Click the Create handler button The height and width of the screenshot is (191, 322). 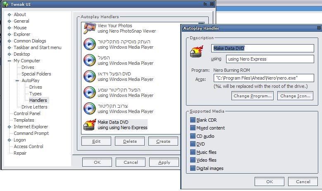pyautogui.click(x=163, y=141)
